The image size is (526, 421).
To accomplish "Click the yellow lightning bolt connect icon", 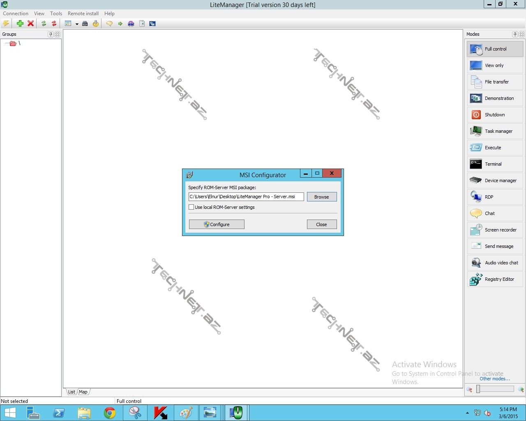I will [6, 23].
